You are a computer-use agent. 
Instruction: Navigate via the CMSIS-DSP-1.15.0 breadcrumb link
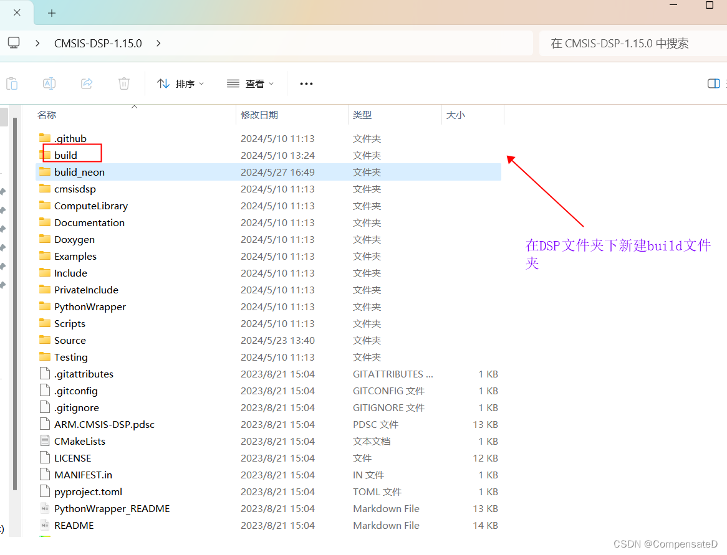[x=97, y=43]
